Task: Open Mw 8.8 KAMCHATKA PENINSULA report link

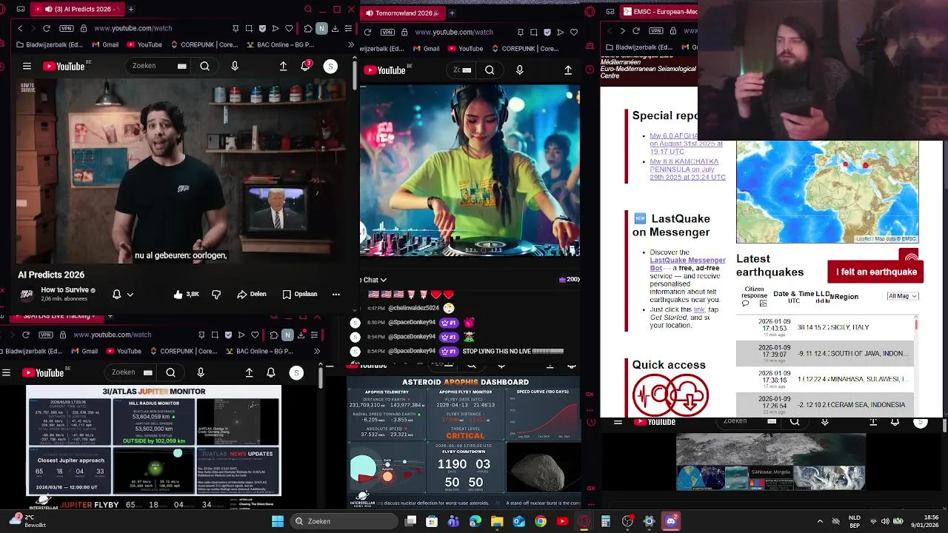Action: pyautogui.click(x=687, y=170)
